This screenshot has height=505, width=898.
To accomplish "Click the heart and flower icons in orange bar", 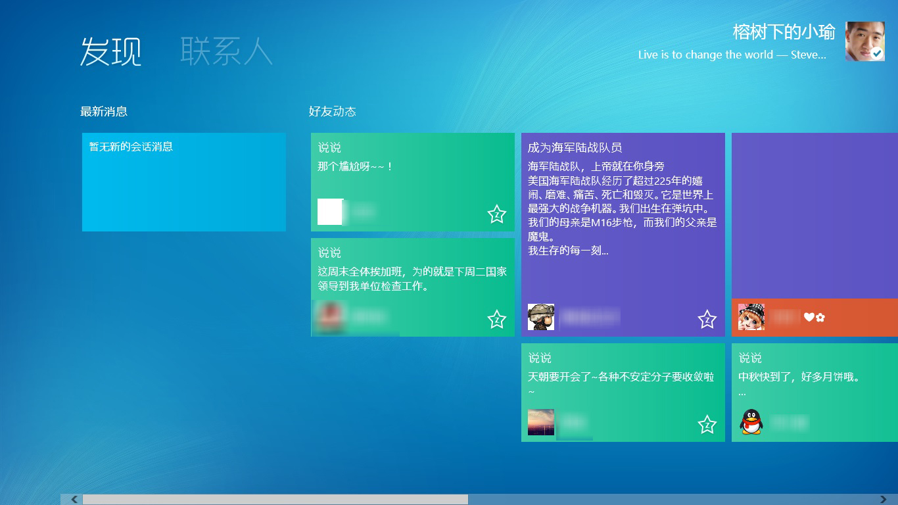I will [x=815, y=318].
